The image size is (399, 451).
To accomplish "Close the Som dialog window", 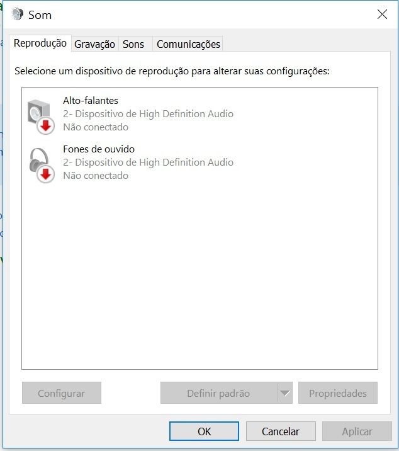I will tap(382, 14).
